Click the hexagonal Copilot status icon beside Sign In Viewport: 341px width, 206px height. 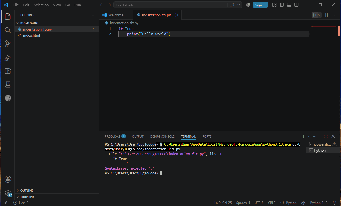tap(248, 5)
